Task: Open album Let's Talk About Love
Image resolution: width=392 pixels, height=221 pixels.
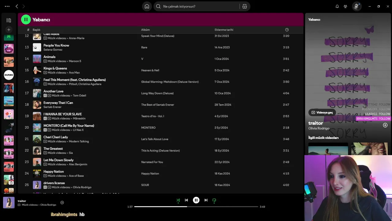Action: pyautogui.click(x=155, y=139)
